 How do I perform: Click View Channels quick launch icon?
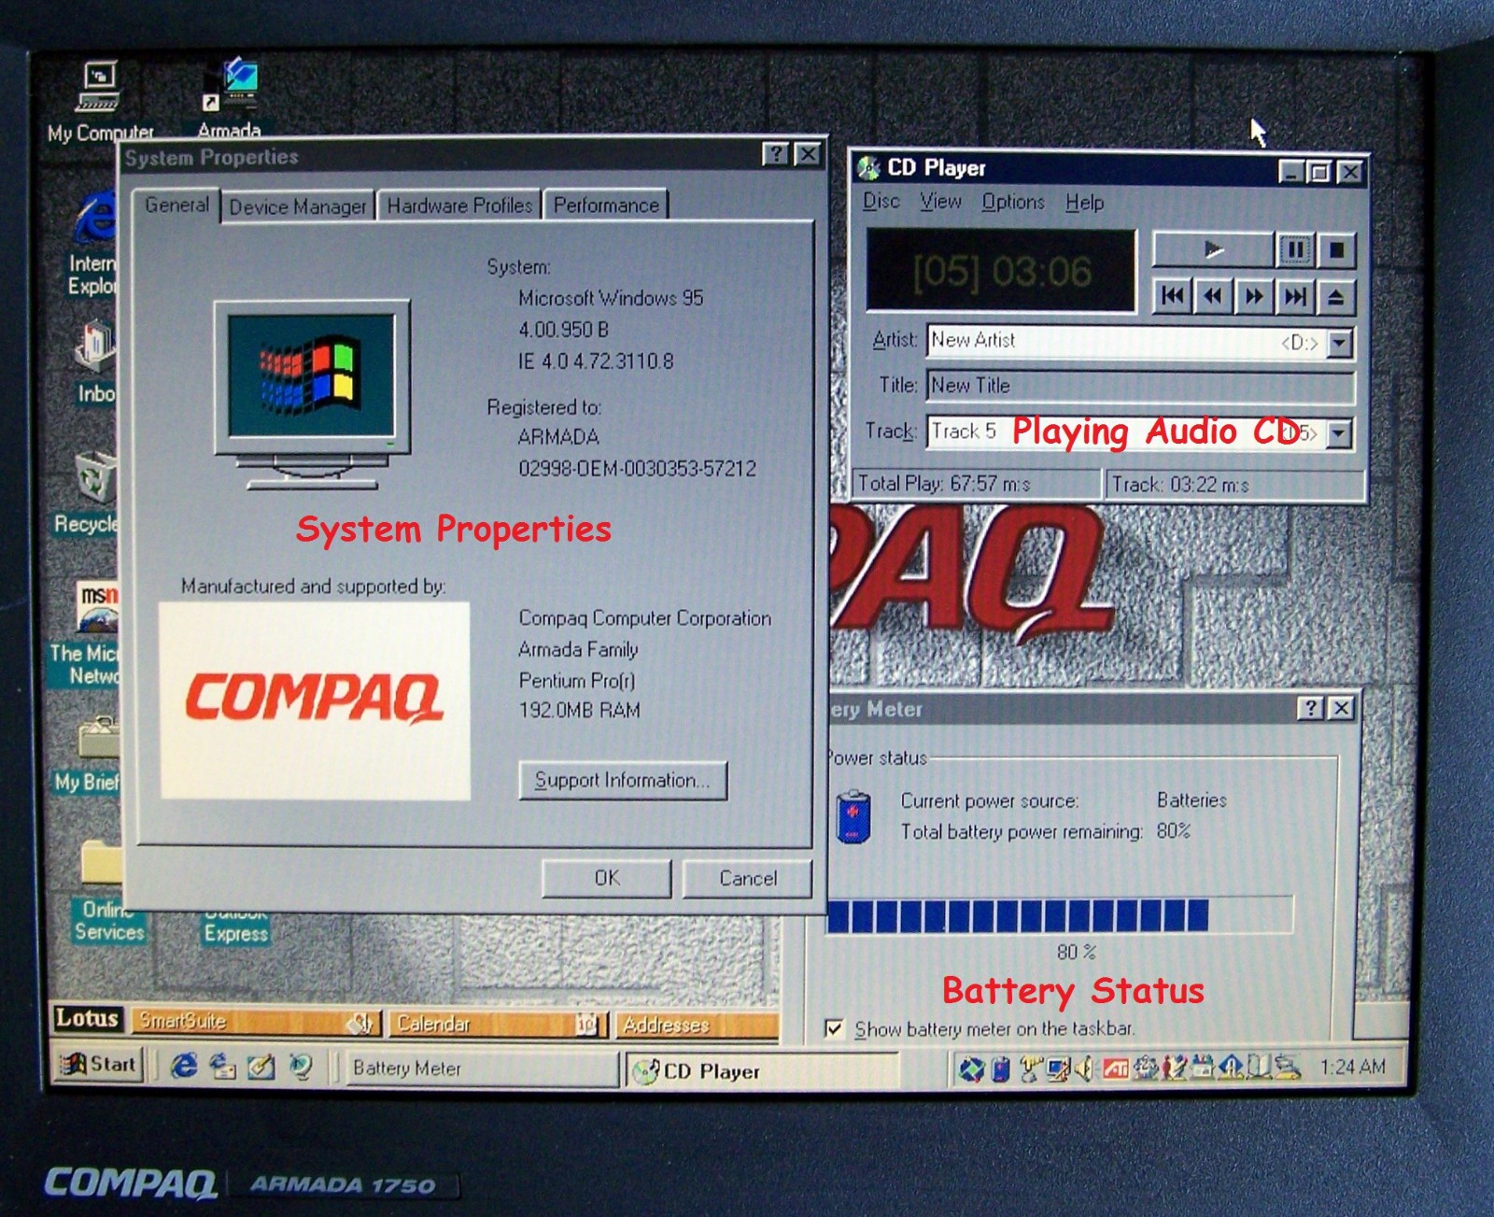[300, 1067]
